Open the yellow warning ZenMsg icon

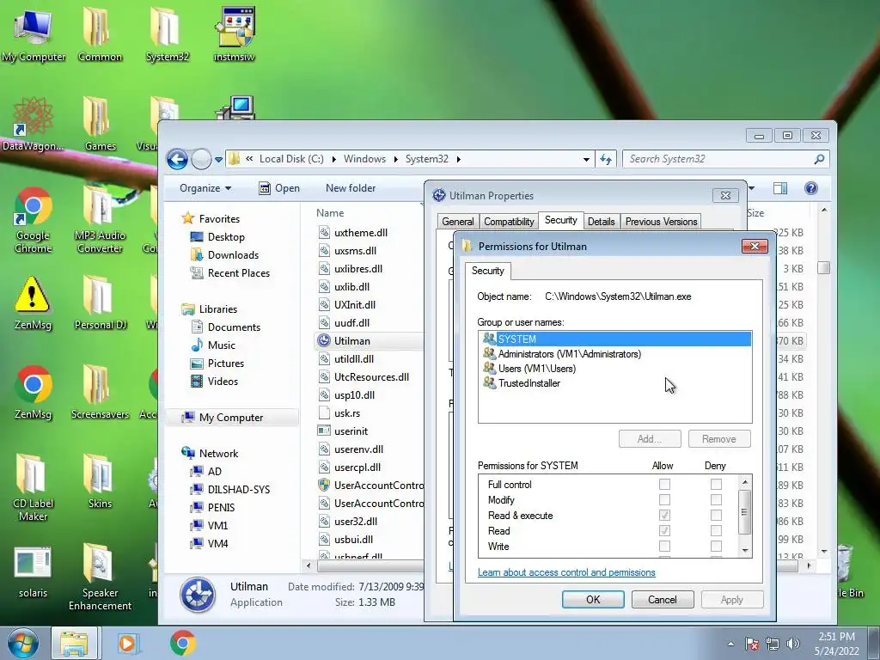33,303
